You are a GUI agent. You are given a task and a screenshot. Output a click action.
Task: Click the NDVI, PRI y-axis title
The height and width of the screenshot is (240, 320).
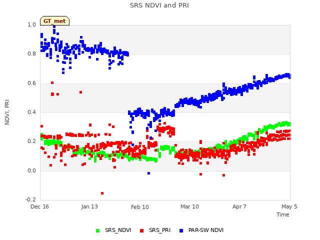coord(7,112)
